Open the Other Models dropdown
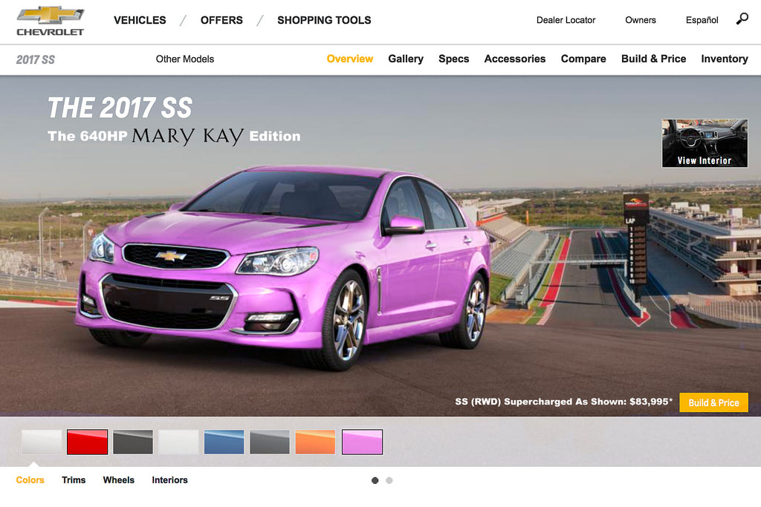 (184, 59)
